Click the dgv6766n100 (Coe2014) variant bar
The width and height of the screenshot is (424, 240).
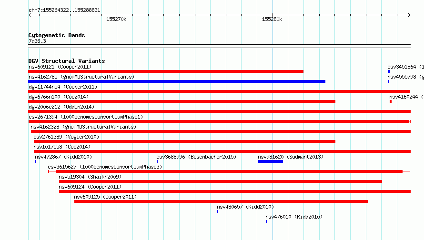pyautogui.click(x=182, y=101)
